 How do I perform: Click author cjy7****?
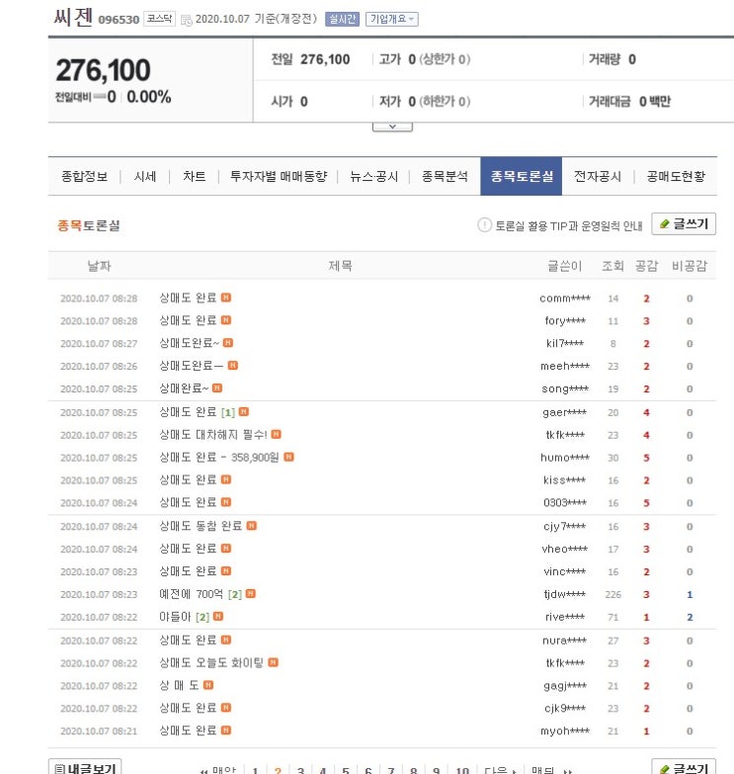[x=565, y=527]
